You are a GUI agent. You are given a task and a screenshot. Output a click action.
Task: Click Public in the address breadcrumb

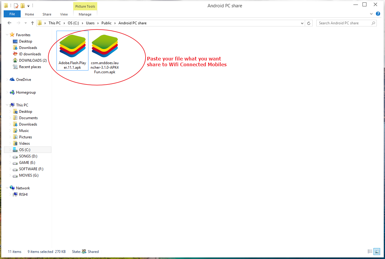click(x=106, y=23)
